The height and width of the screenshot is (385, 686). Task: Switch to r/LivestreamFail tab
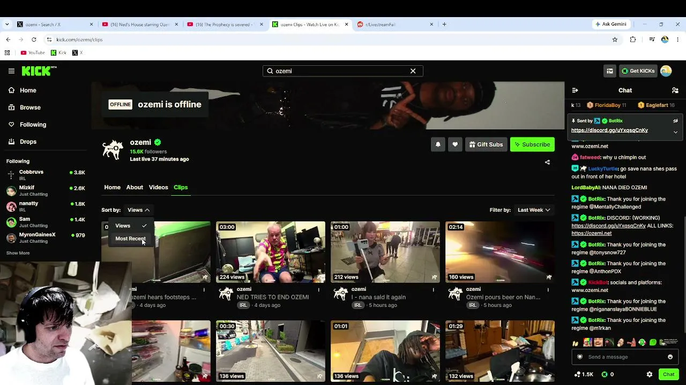coord(396,24)
